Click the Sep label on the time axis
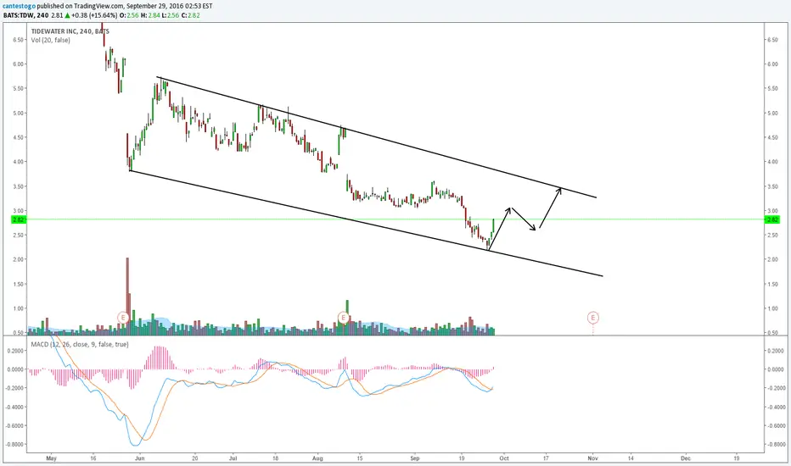The height and width of the screenshot is (466, 791). pyautogui.click(x=415, y=458)
